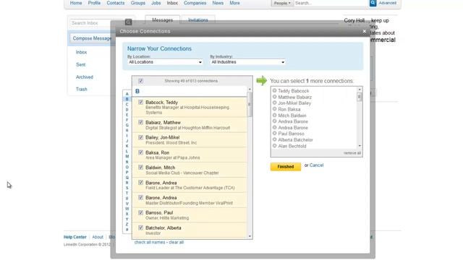463x260 pixels.
Task: Click the 'clear all' link
Action: click(177, 243)
